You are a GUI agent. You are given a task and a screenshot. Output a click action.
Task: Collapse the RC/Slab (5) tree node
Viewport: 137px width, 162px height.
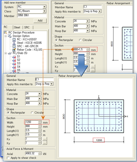[6, 53]
